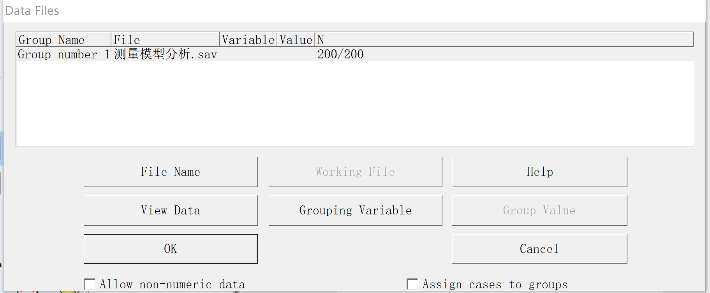Click the File column header
The image size is (710, 293).
(165, 40)
